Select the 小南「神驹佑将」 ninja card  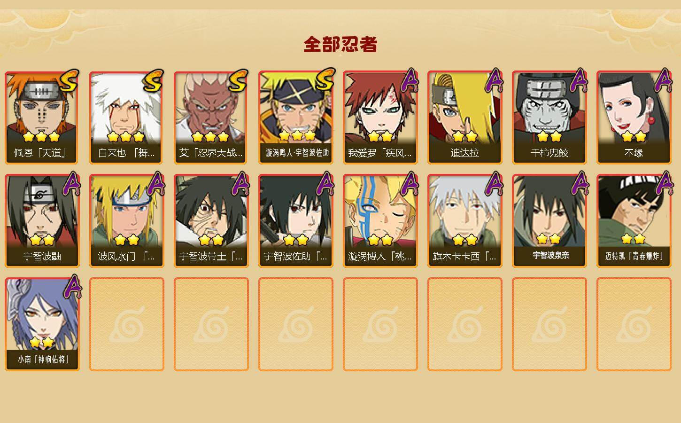[42, 324]
